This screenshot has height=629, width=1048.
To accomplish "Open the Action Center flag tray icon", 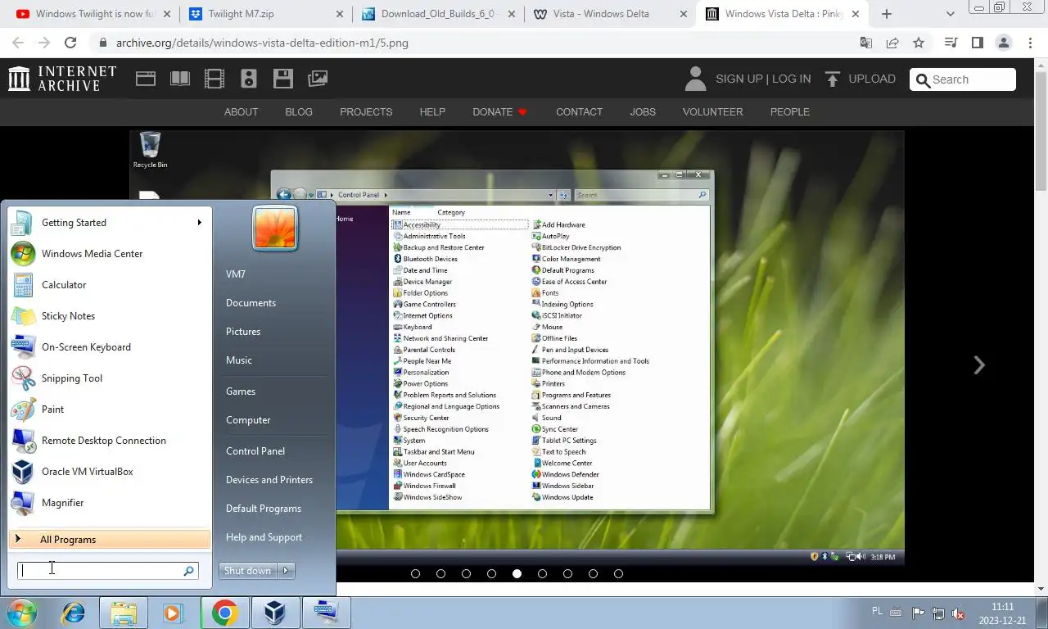I will pyautogui.click(x=918, y=613).
